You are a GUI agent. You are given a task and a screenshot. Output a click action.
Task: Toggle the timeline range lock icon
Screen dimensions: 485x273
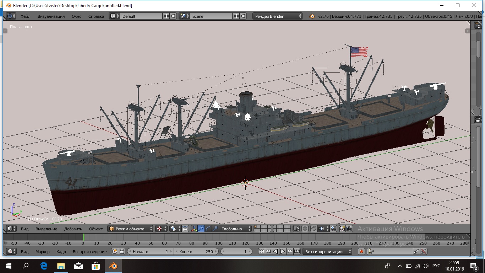122,251
